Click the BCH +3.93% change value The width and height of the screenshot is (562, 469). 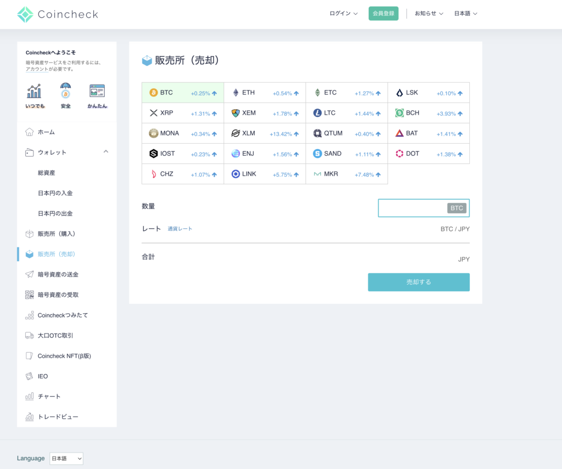pyautogui.click(x=446, y=114)
